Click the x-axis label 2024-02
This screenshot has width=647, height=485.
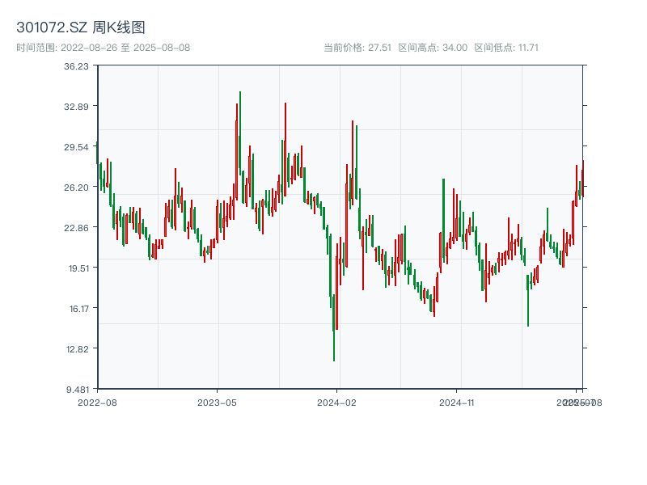[336, 403]
